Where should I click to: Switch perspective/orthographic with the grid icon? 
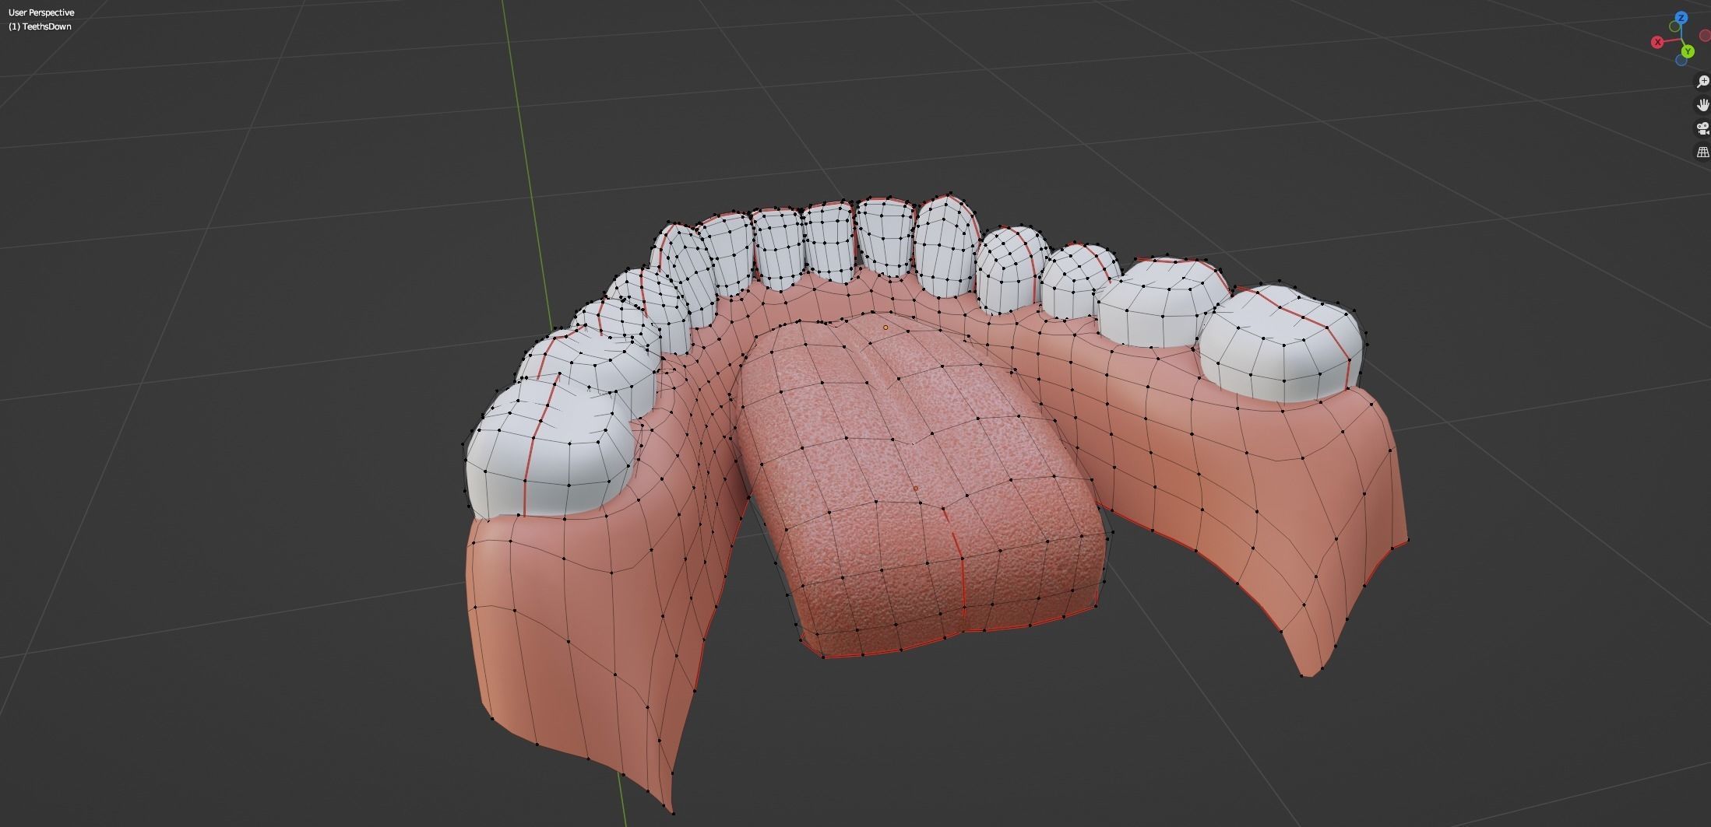click(x=1702, y=152)
